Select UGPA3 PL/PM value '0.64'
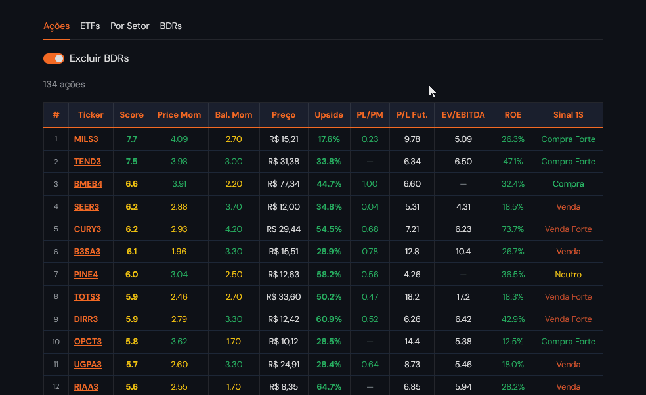 (x=370, y=365)
